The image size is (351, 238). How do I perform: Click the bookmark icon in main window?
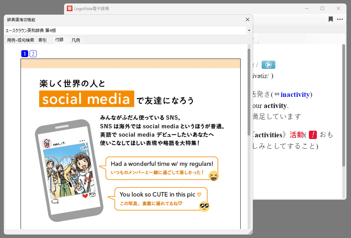(x=330, y=20)
